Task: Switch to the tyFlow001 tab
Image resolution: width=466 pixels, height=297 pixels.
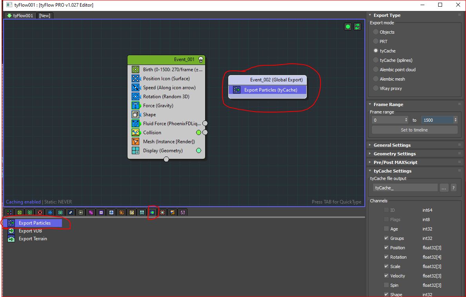Action: (20, 15)
